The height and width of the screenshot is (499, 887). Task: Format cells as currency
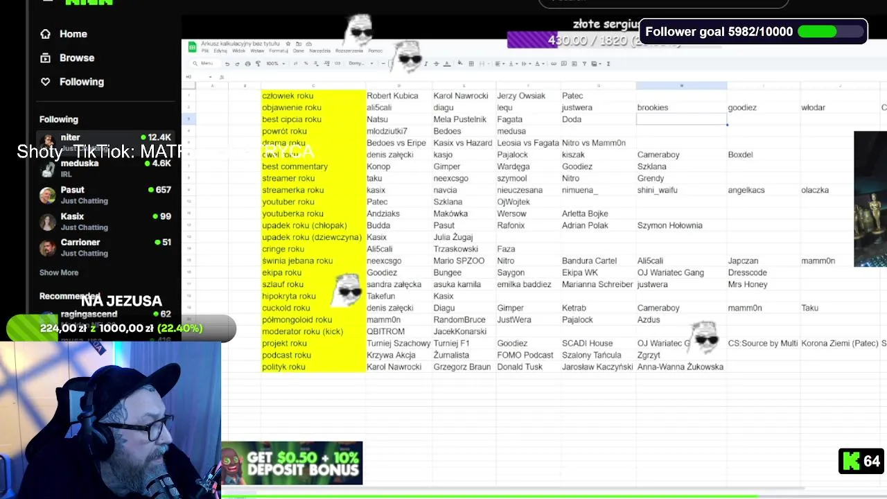point(295,64)
